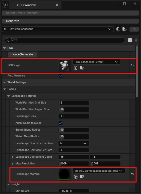Image resolution: width=141 pixels, height=194 pixels.
Task: Browse to PCG_LandscapeDefault in content browser
Action: (82, 68)
